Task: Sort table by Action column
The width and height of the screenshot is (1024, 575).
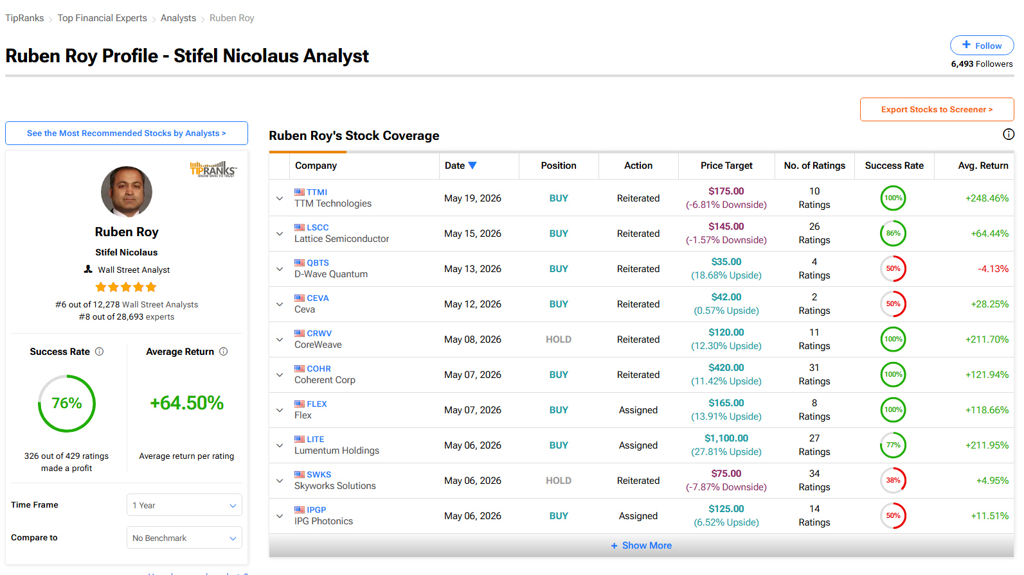Action: point(638,166)
